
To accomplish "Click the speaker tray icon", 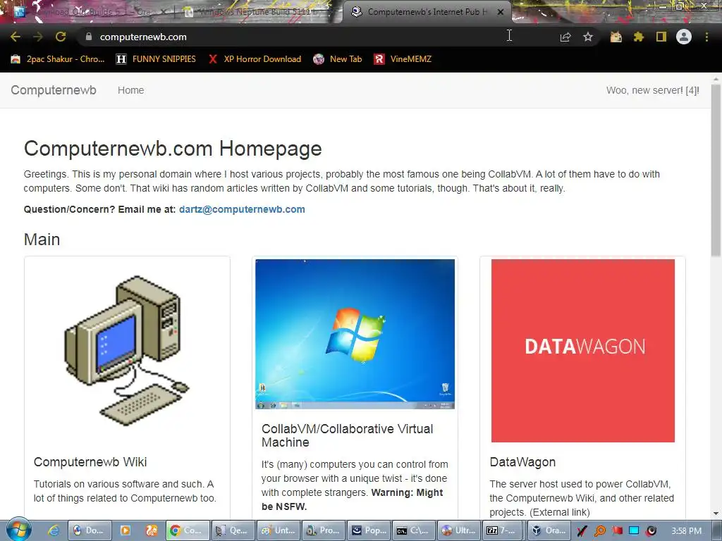I will [651, 531].
